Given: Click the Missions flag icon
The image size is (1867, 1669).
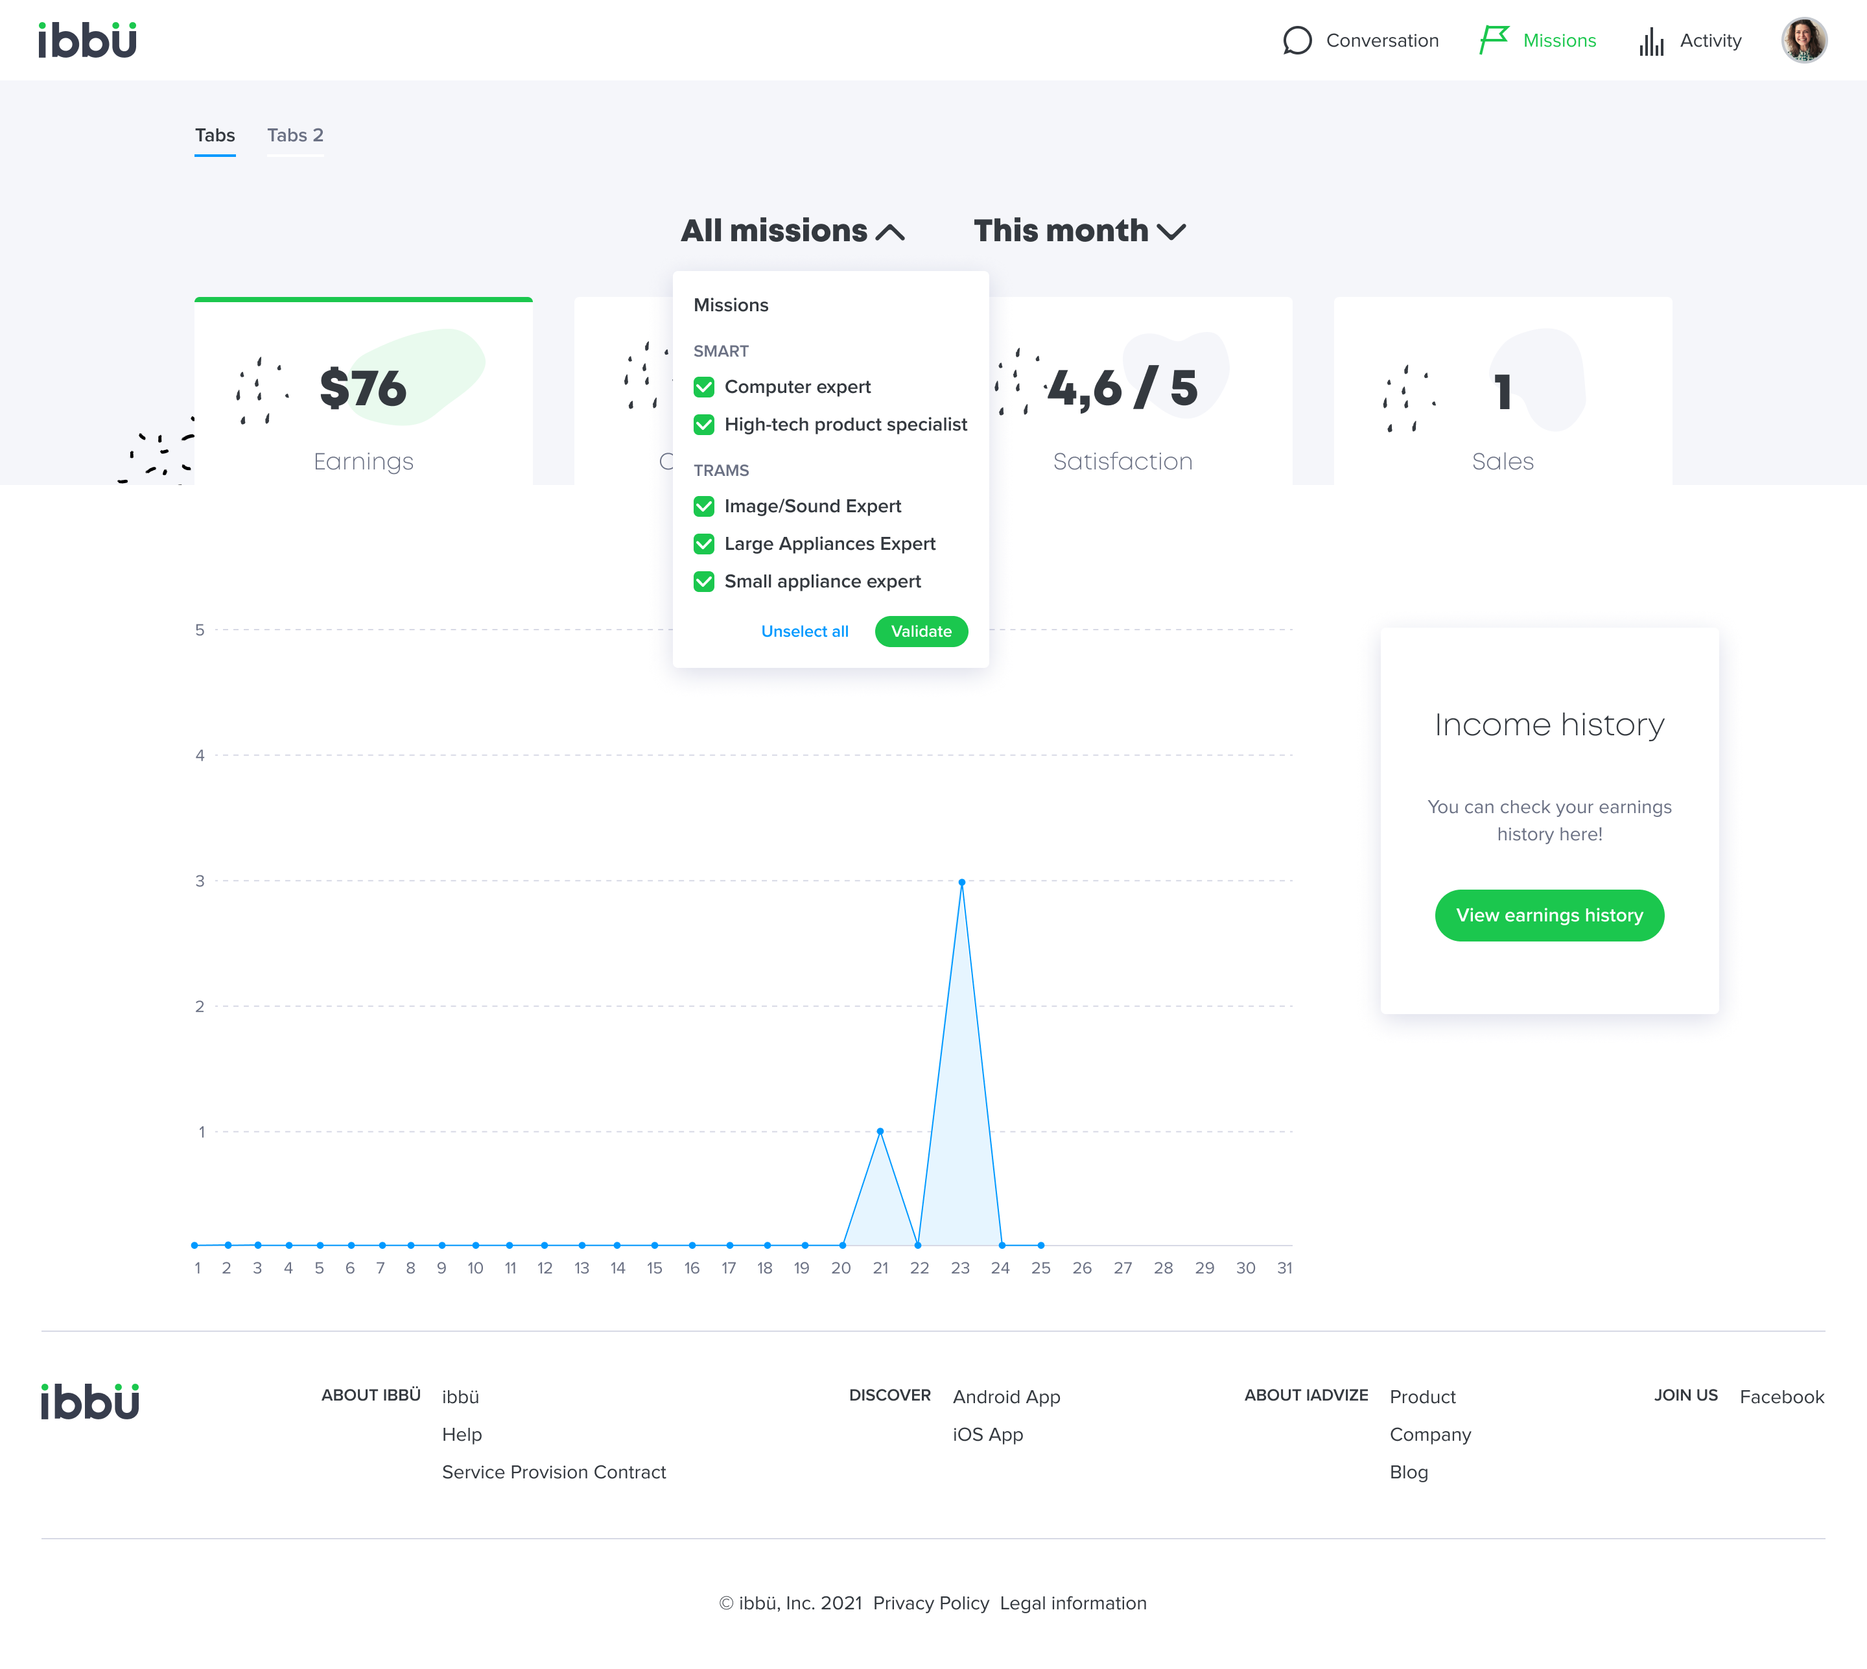Looking at the screenshot, I should (x=1494, y=40).
